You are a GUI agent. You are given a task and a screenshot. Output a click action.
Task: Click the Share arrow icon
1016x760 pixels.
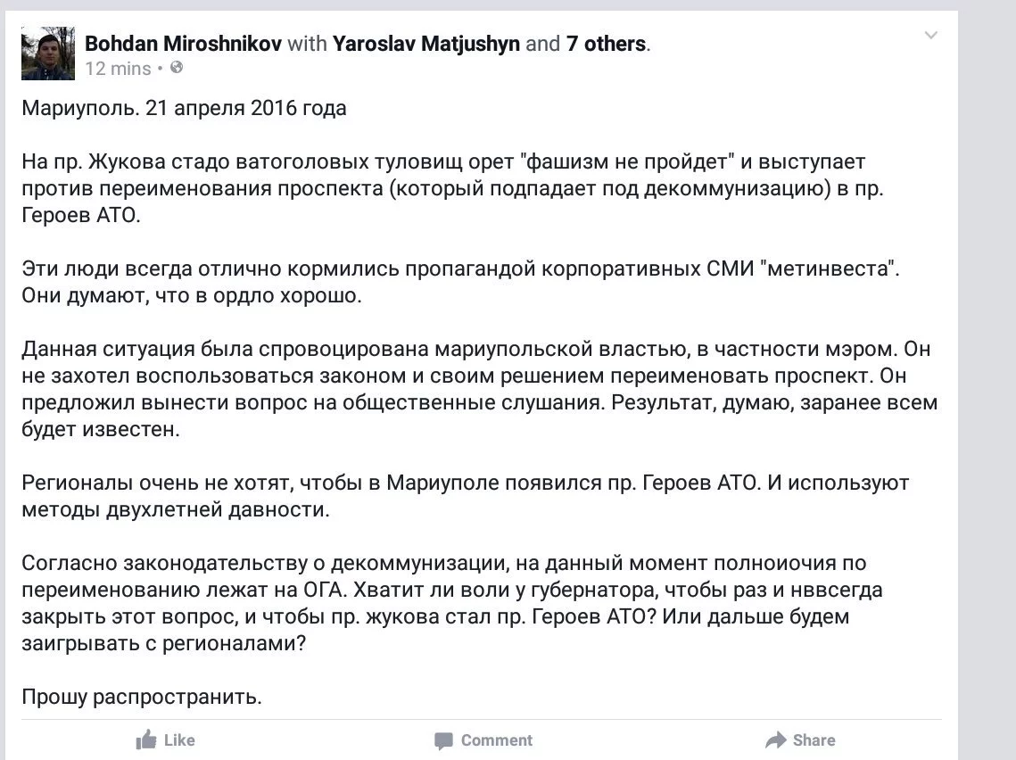click(776, 739)
